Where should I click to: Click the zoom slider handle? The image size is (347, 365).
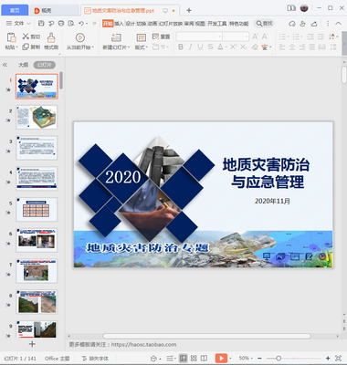click(279, 359)
